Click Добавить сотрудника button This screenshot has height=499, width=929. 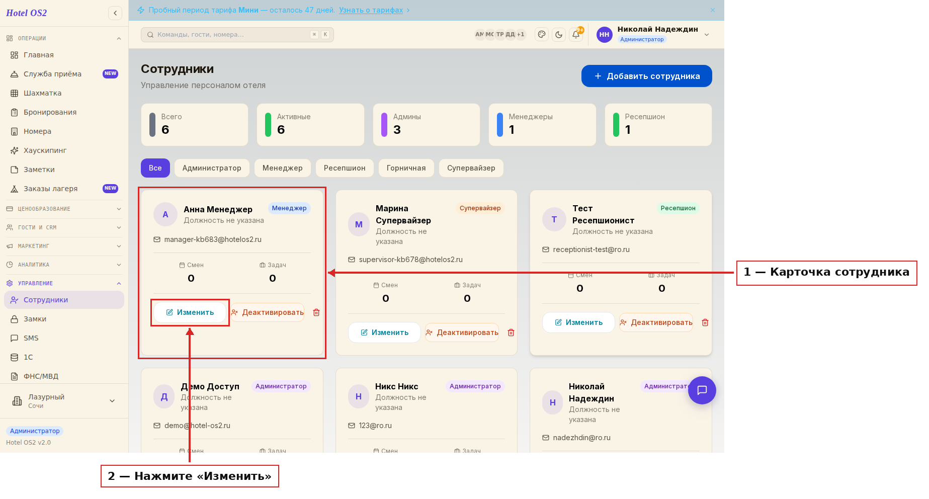pos(647,76)
